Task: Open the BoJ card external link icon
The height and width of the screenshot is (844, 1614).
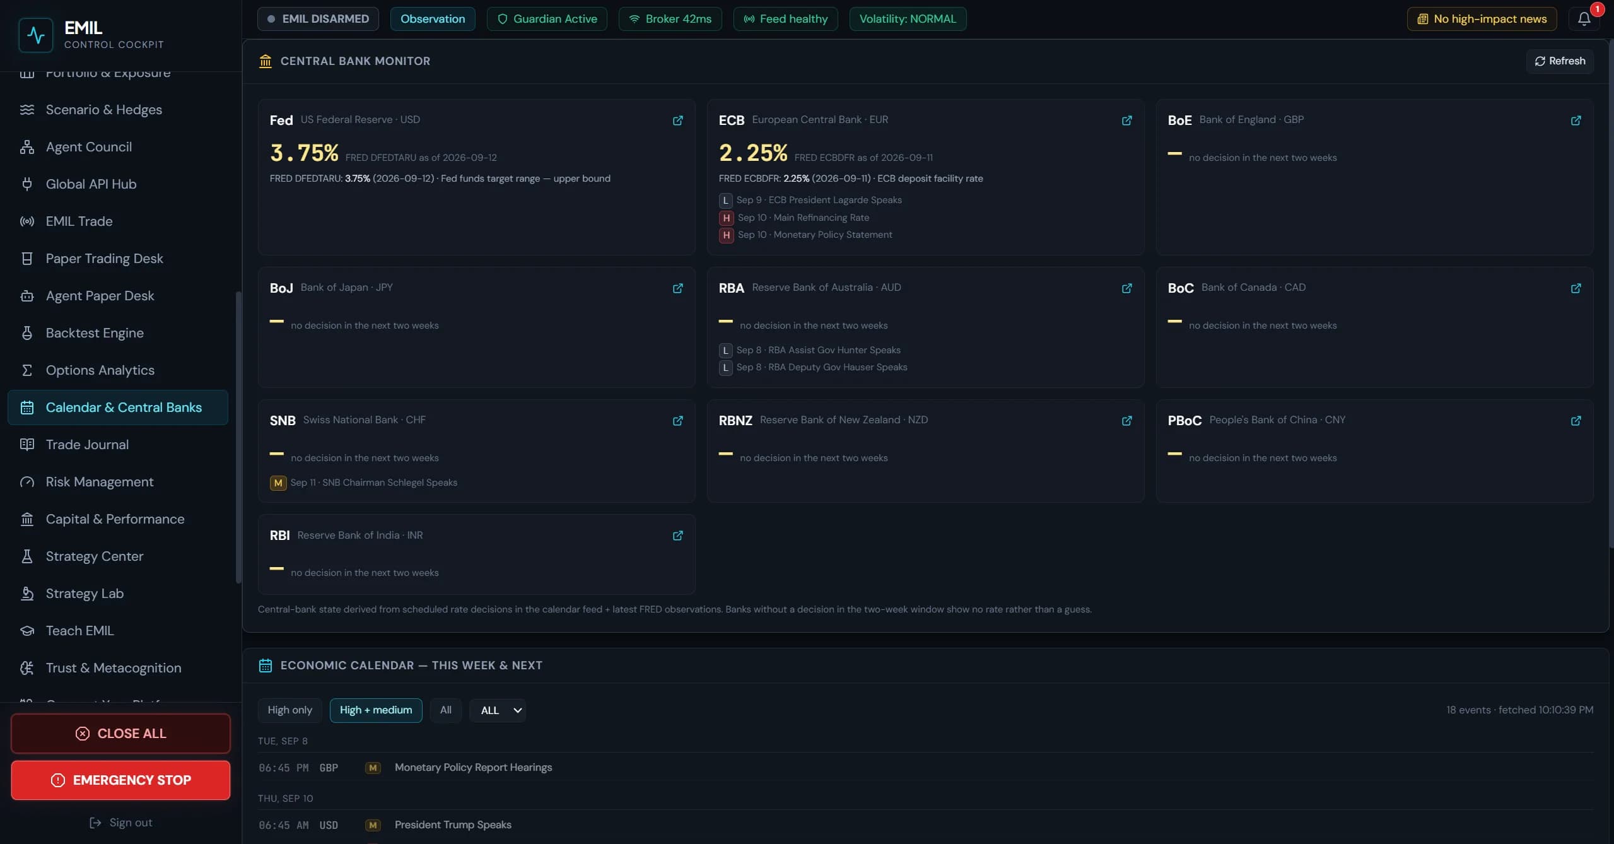Action: 677,288
